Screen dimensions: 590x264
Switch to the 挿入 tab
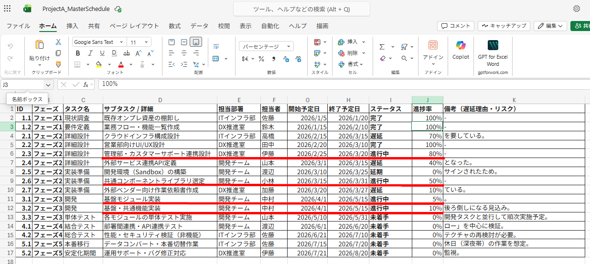(72, 26)
